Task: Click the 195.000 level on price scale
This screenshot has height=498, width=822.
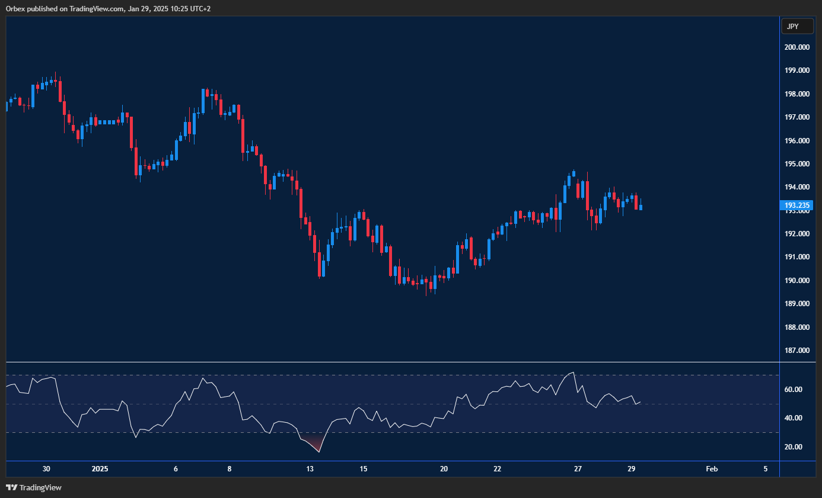Action: (x=797, y=164)
